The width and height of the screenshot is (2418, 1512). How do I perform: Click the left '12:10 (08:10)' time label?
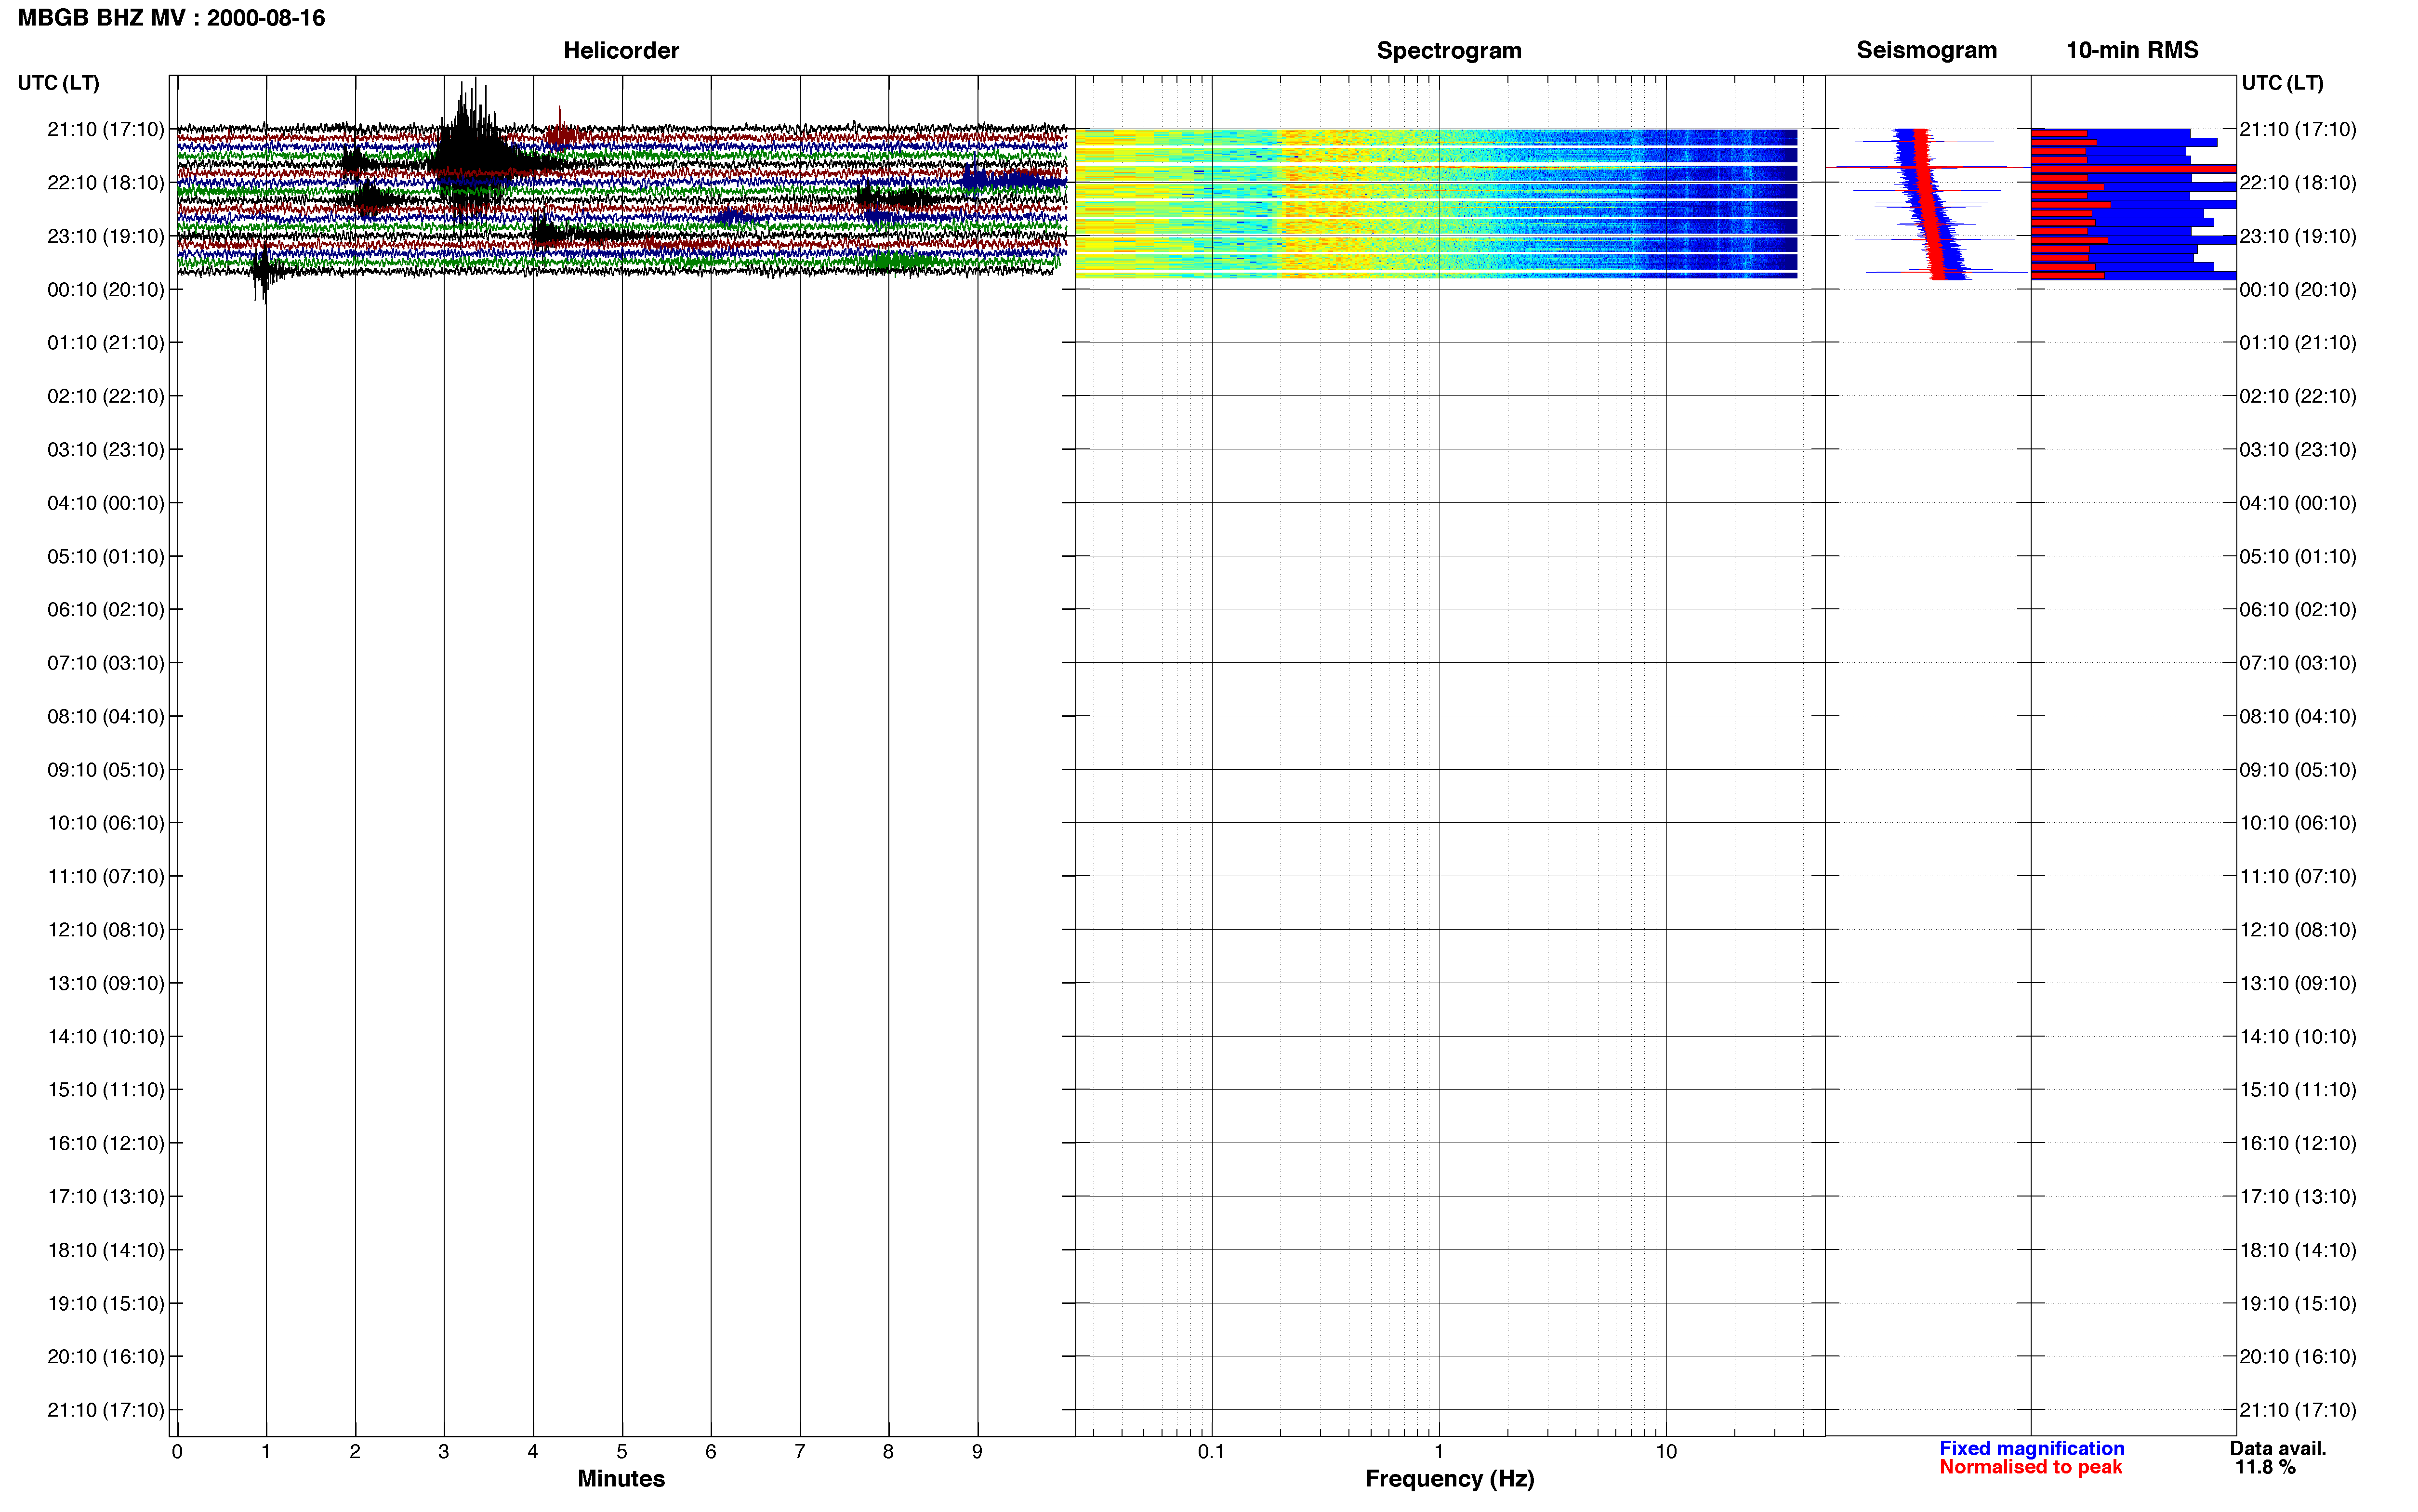click(x=105, y=929)
